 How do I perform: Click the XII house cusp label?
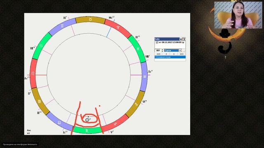pos(32,49)
